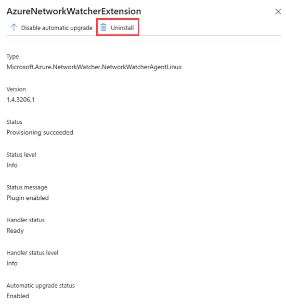Choose the Uninstall text button

tap(122, 28)
